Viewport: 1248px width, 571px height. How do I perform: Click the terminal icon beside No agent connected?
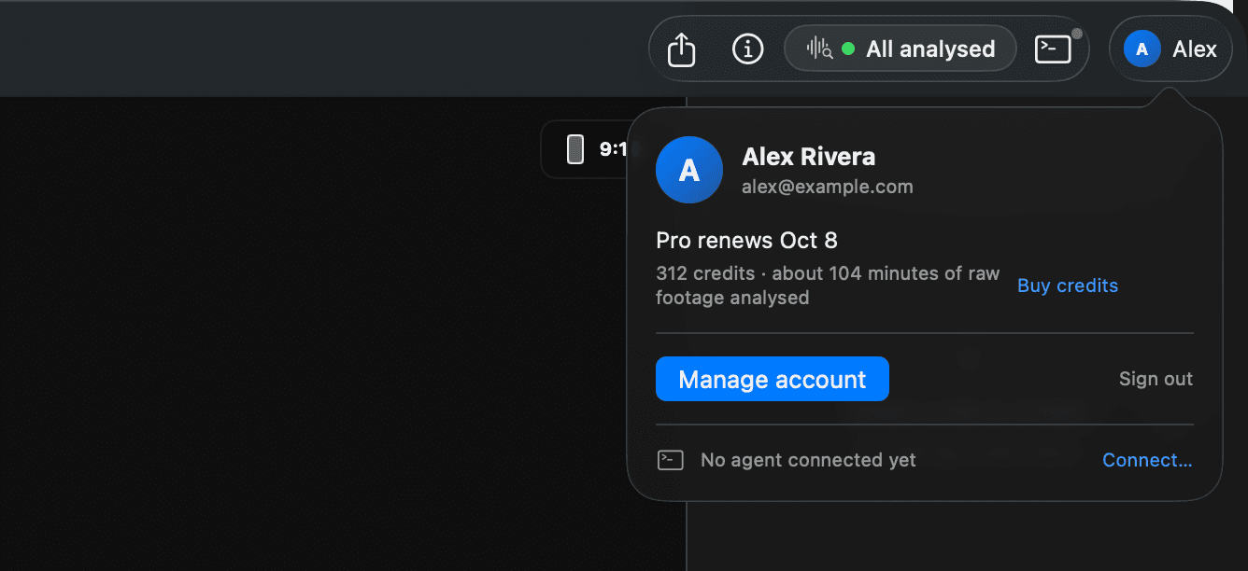[x=671, y=460]
